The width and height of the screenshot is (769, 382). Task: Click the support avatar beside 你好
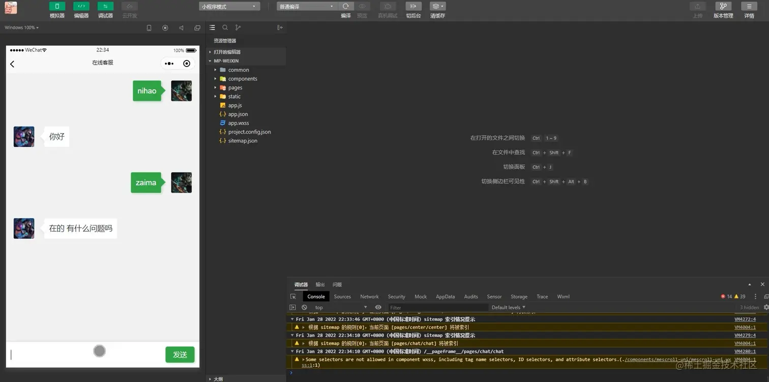tap(24, 137)
